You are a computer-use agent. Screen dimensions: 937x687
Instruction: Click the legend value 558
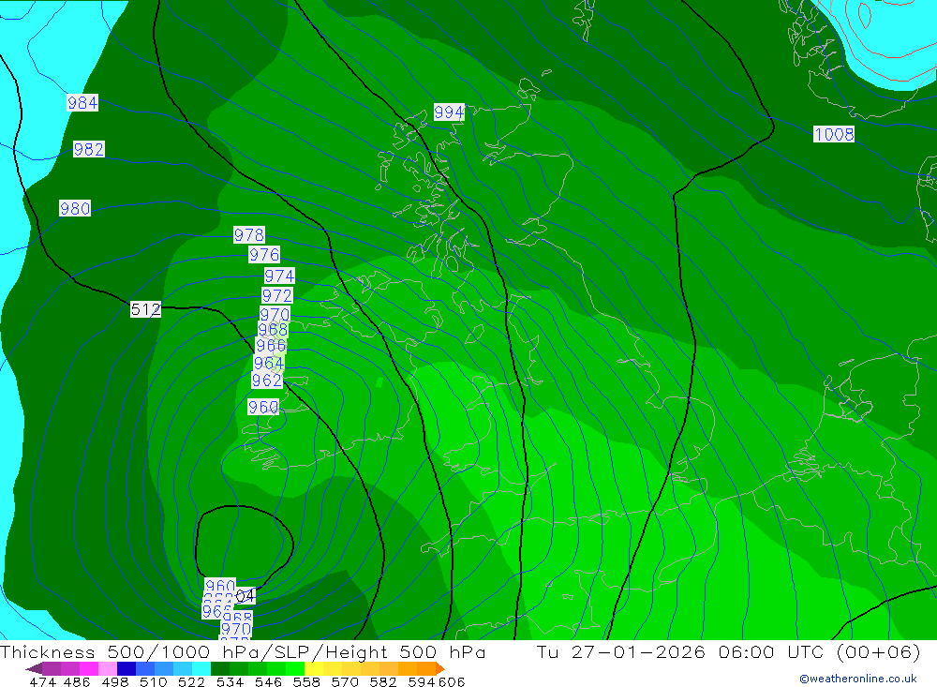coord(306,682)
